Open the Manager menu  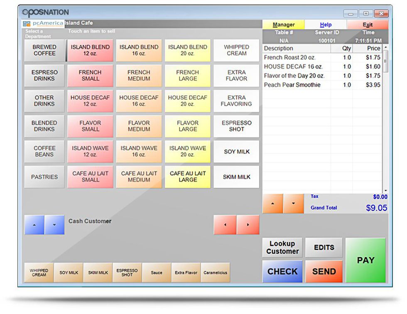(x=284, y=25)
